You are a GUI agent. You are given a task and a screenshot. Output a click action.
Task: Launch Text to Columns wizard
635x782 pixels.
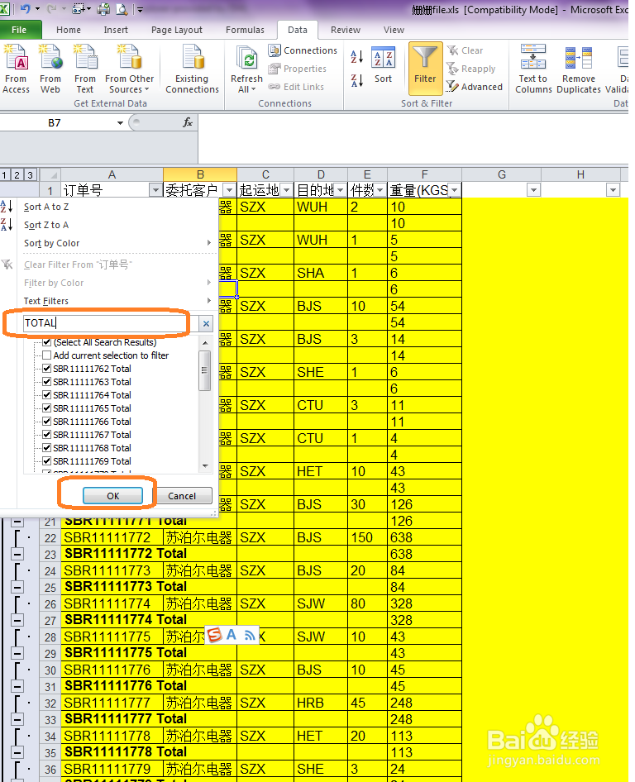[x=533, y=69]
